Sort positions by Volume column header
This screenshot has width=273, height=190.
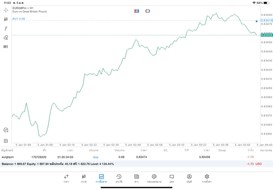pos(119,150)
